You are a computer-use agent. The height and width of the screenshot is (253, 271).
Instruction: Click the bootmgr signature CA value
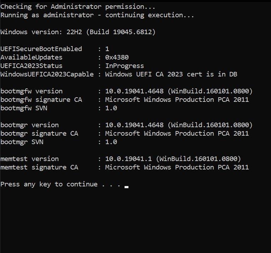(177, 134)
